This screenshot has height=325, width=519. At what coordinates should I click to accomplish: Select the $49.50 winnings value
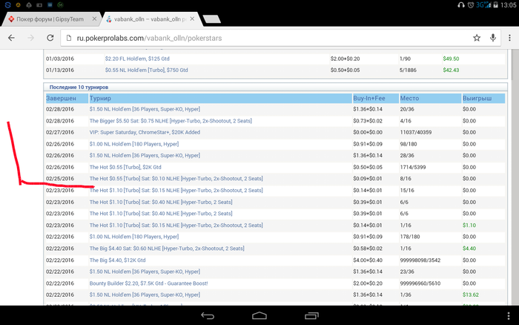[451, 59]
